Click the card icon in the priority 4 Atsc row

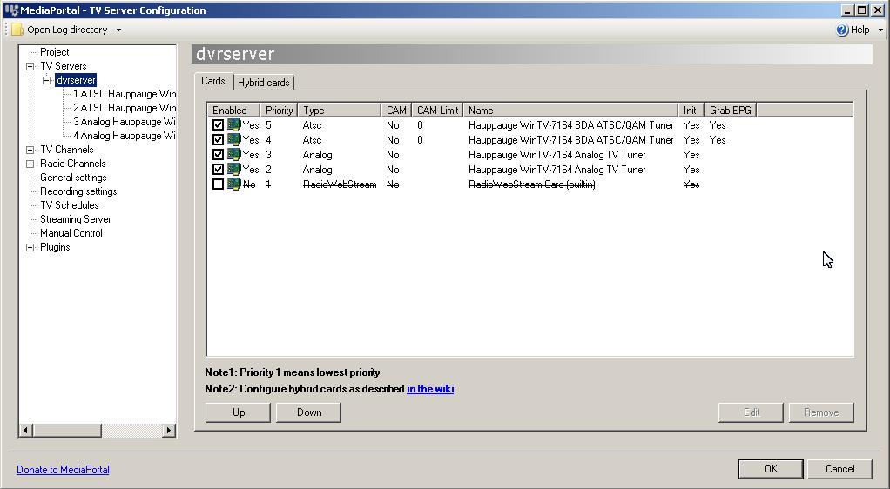[234, 140]
